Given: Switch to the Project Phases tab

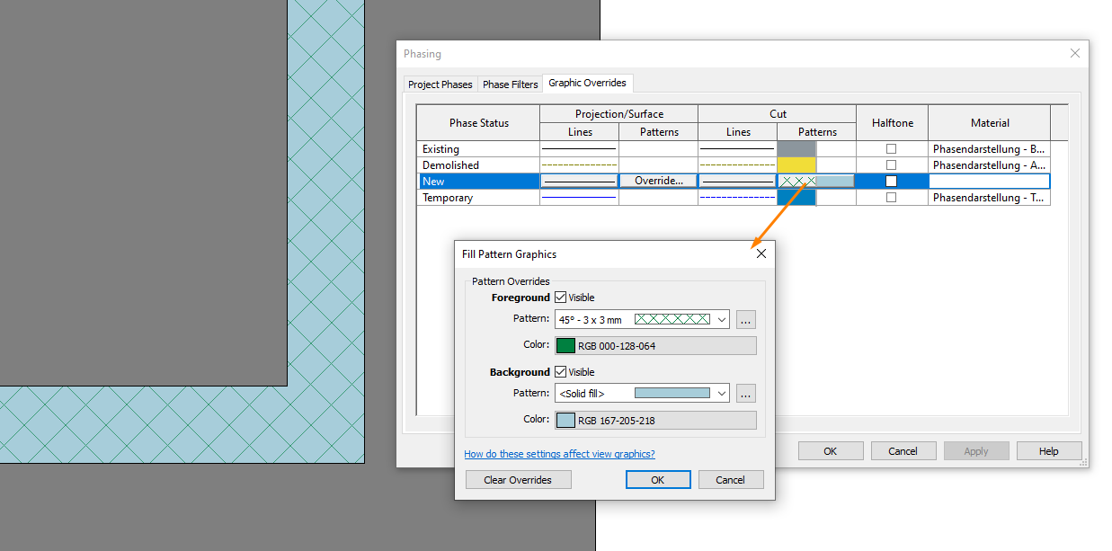Looking at the screenshot, I should 440,84.
